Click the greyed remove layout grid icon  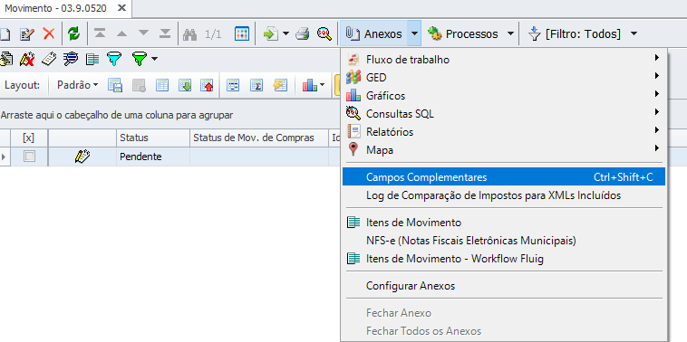click(139, 85)
